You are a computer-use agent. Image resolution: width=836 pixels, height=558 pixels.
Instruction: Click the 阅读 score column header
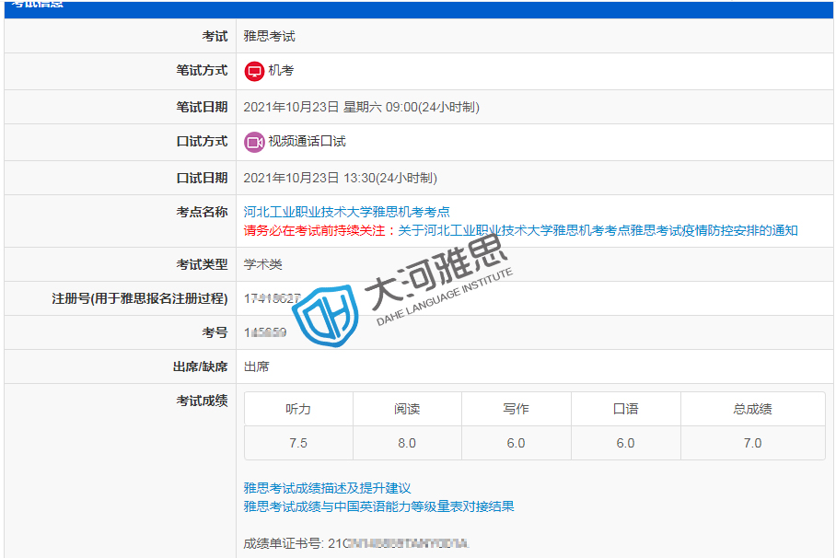click(407, 409)
